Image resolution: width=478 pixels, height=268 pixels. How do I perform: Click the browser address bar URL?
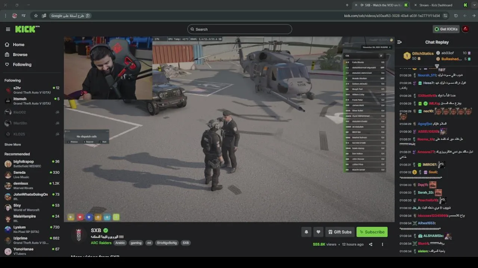coord(392,16)
